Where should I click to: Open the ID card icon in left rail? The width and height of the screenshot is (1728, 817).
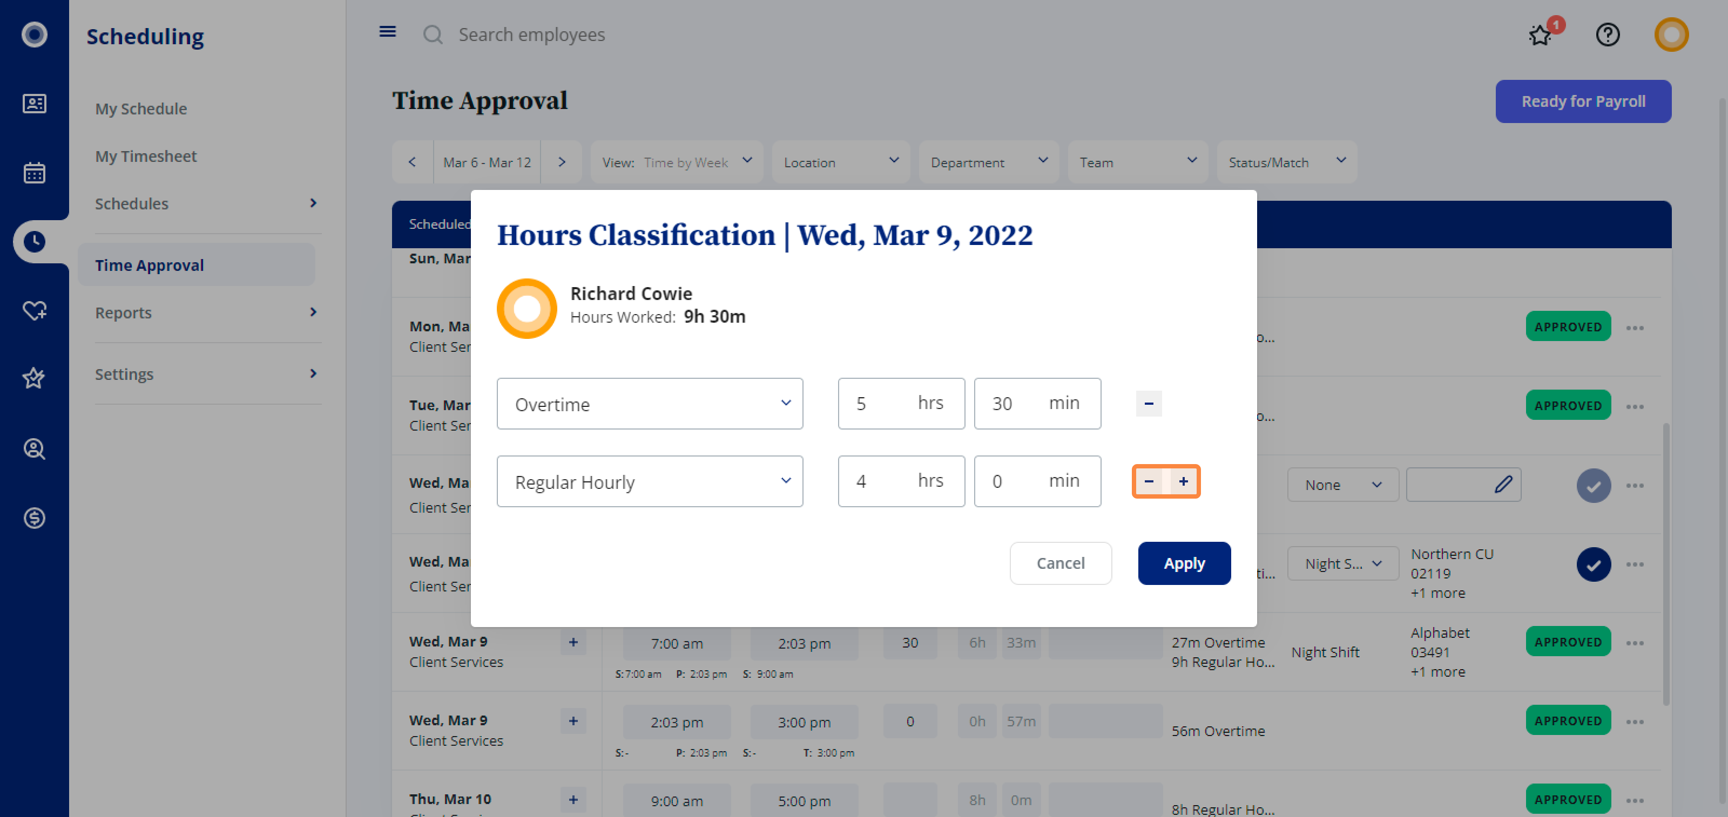click(x=34, y=103)
